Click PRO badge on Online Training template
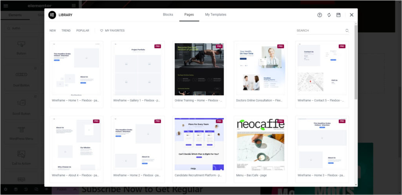This screenshot has width=402, height=195. (219, 46)
